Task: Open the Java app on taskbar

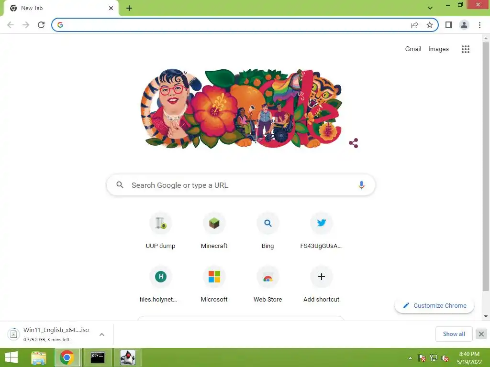Action: 127,357
